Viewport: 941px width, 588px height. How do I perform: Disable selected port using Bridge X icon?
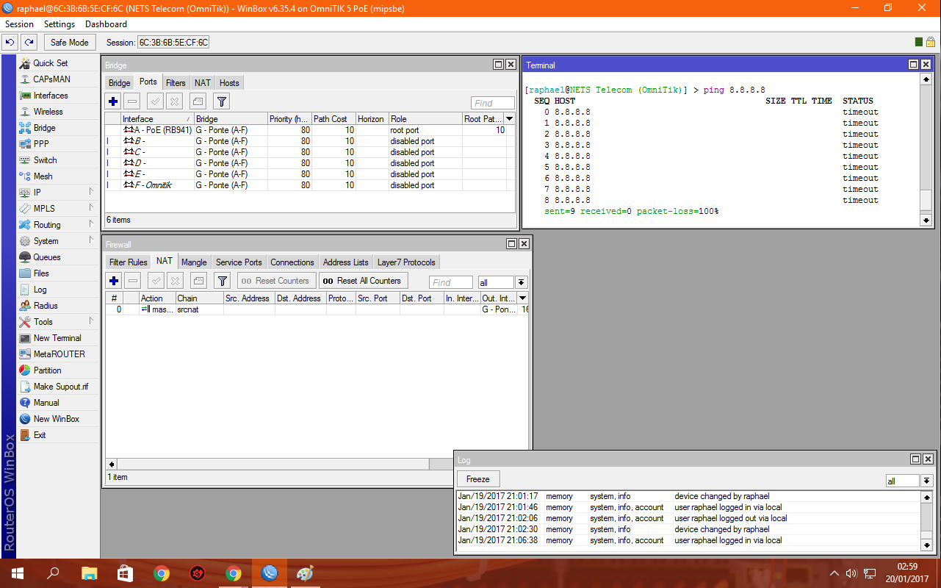pyautogui.click(x=175, y=101)
